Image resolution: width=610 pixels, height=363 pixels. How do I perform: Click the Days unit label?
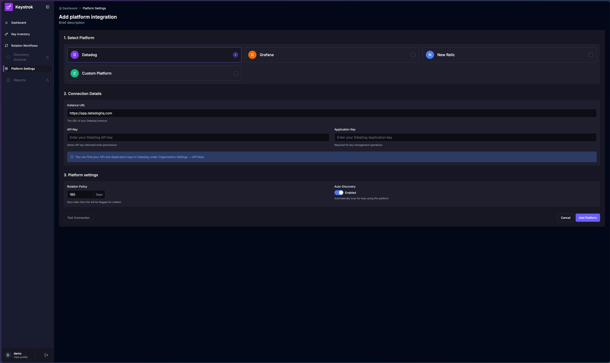click(x=99, y=195)
